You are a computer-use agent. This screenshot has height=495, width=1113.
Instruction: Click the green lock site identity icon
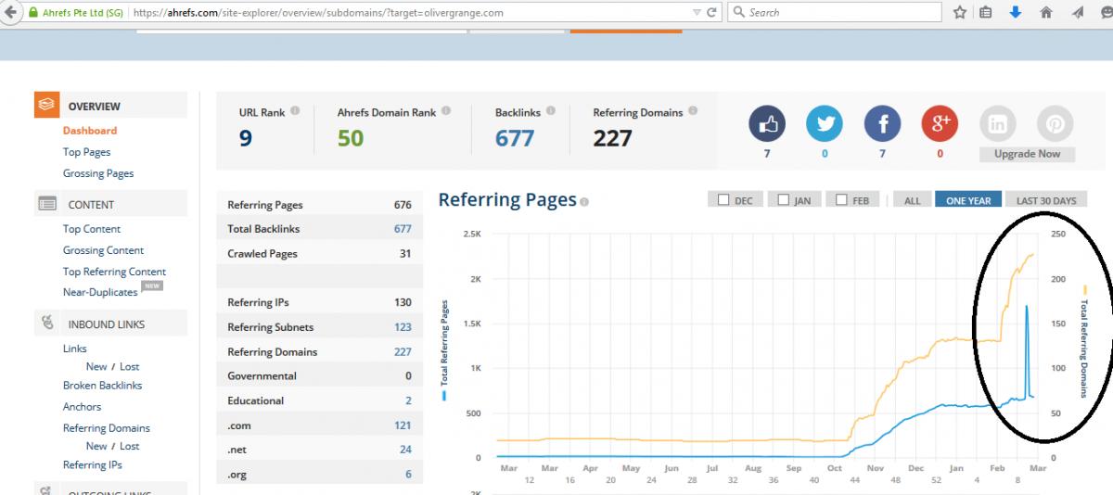point(33,13)
